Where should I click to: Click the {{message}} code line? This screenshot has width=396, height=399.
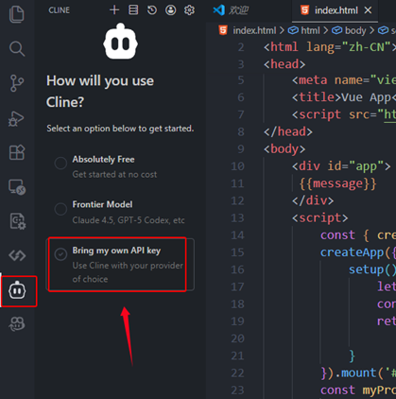tap(337, 183)
